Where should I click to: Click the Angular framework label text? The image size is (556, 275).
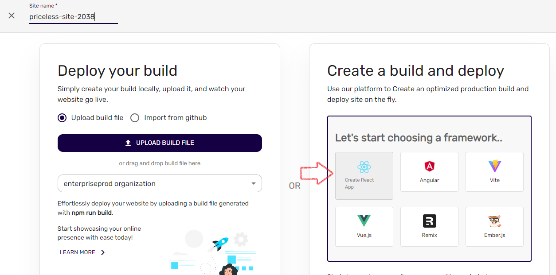(429, 180)
